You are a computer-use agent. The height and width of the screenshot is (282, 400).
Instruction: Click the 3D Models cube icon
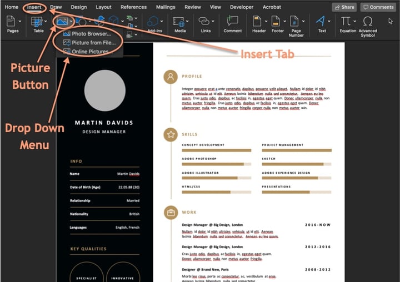(x=114, y=21)
